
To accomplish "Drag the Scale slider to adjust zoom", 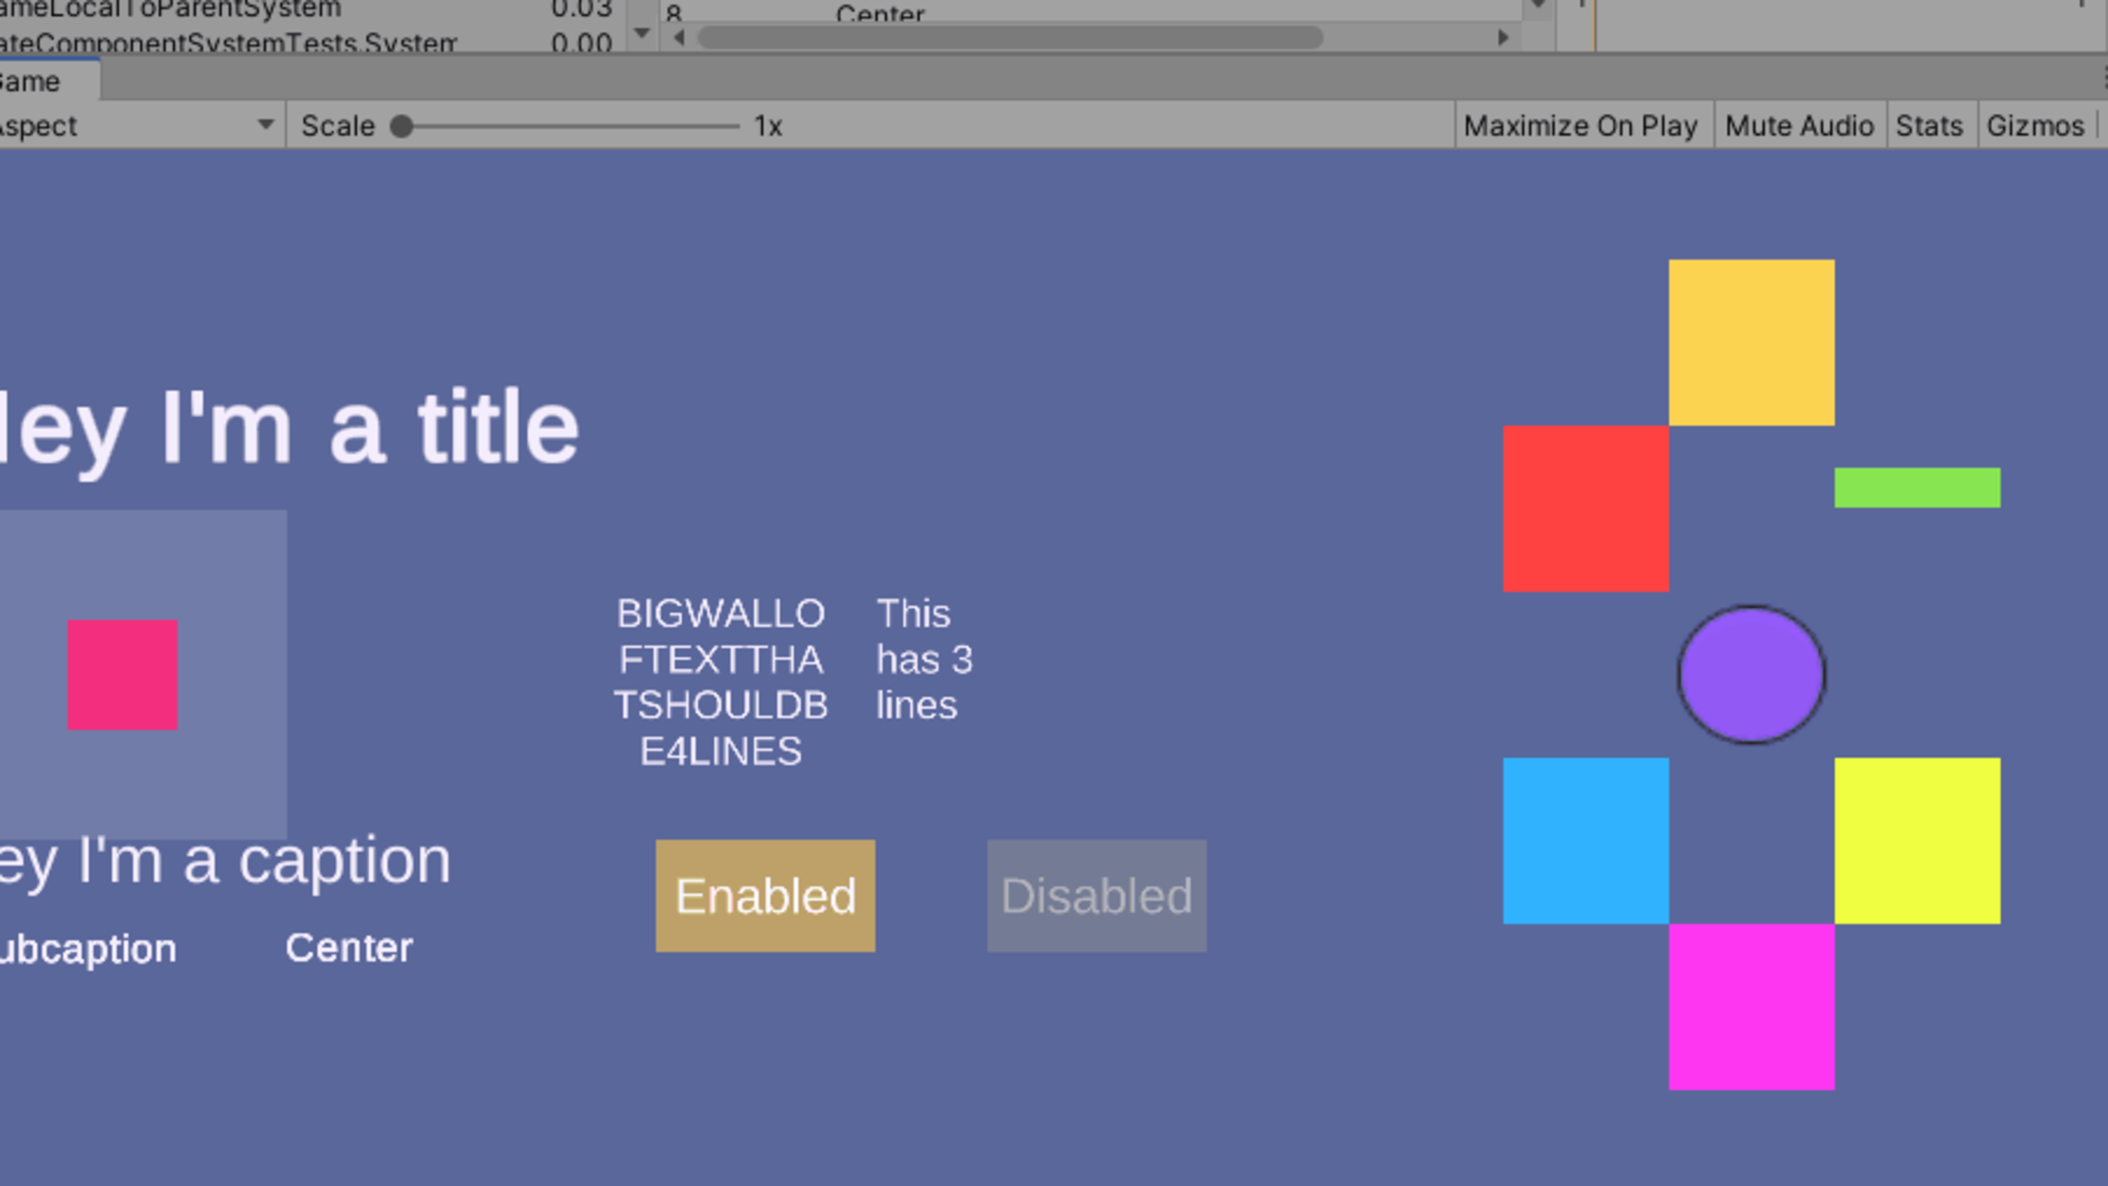I will [x=404, y=126].
